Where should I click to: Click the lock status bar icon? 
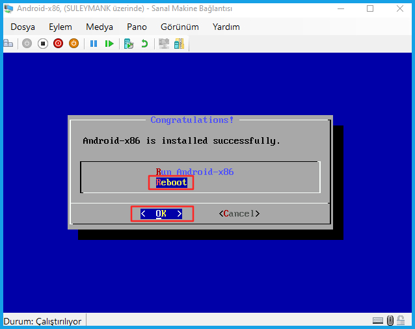pyautogui.click(x=401, y=321)
